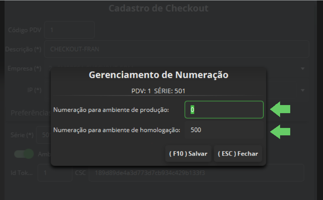Click the Preferências section header
This screenshot has width=323, height=200.
pyautogui.click(x=31, y=113)
